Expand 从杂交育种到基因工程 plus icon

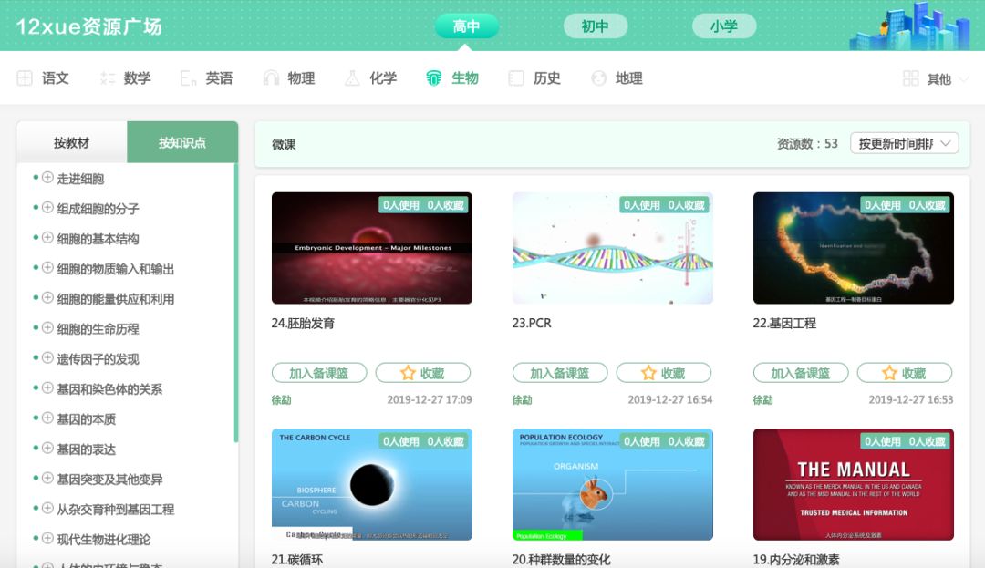(47, 509)
